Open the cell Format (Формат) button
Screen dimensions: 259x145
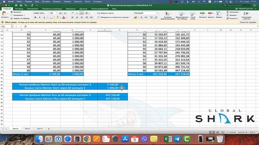coord(219,14)
